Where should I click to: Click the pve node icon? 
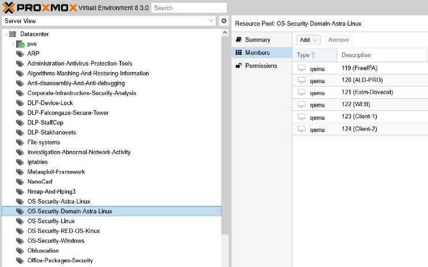click(20, 44)
